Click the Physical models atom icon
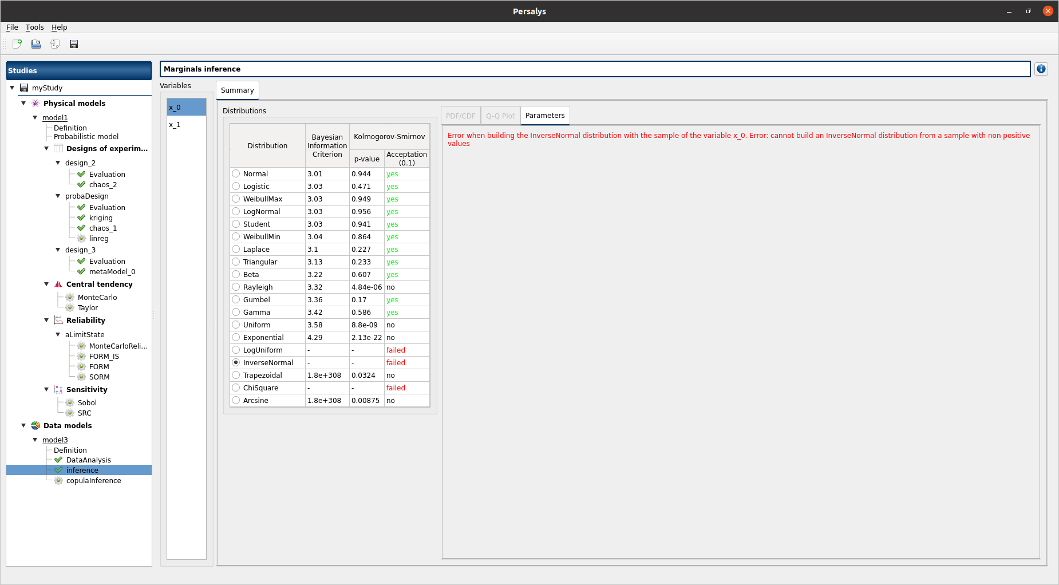This screenshot has height=585, width=1059. point(35,104)
